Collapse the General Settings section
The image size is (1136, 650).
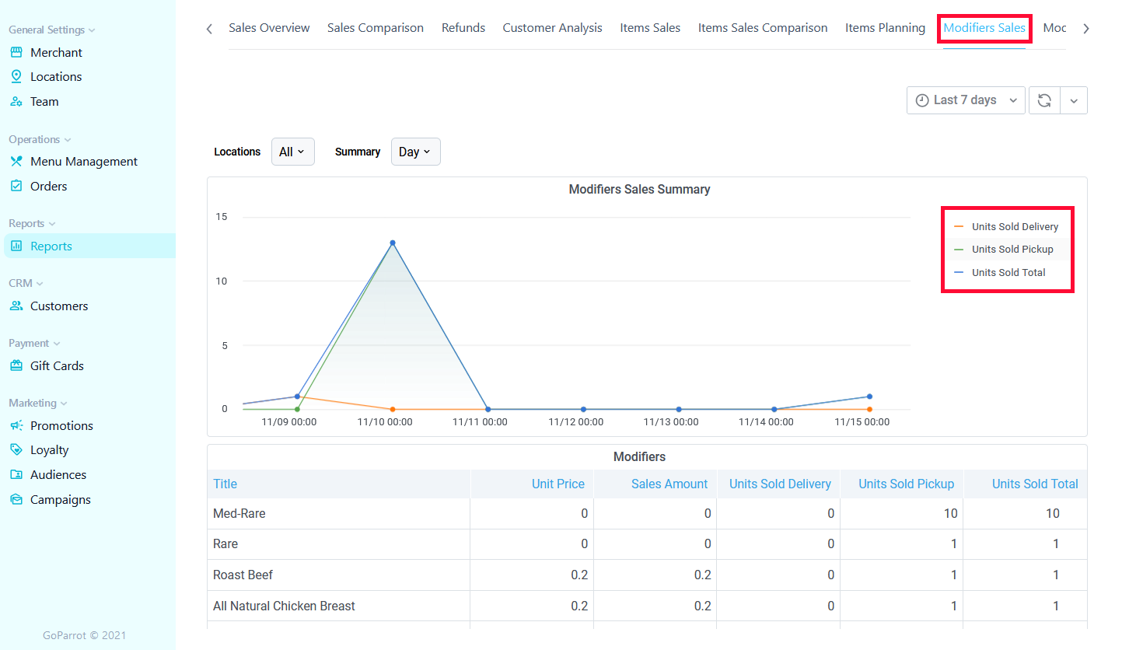coord(52,30)
